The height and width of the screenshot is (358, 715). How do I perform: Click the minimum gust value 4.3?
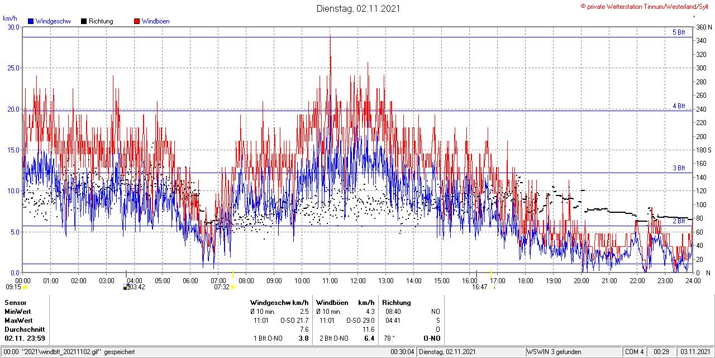[x=369, y=311]
